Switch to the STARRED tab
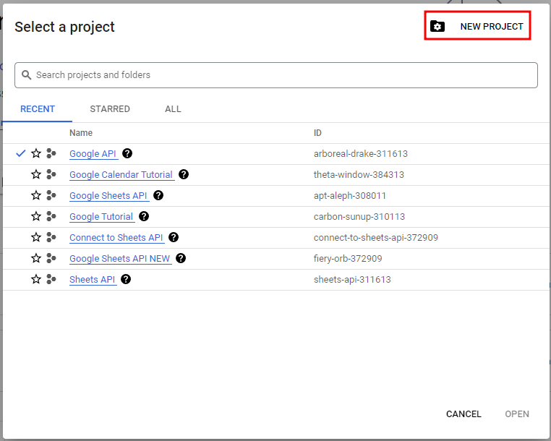The width and height of the screenshot is (551, 441). click(x=110, y=109)
